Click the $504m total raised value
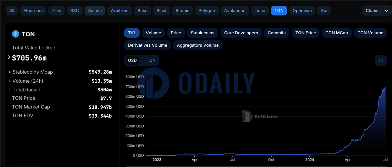Image resolution: width=392 pixels, height=167 pixels. [104, 90]
